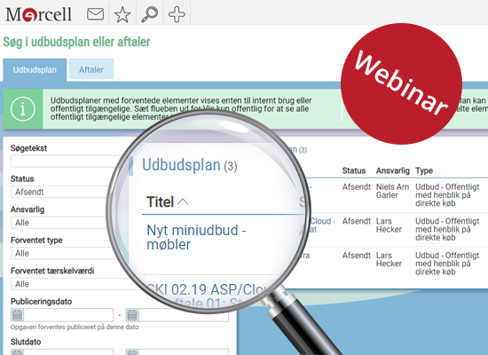488x355 pixels.
Task: Click the Ansvarlig column header
Action: click(x=392, y=170)
